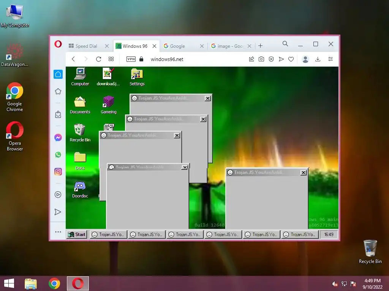Open the edit page pinboard icon
The height and width of the screenshot is (291, 389).
(251, 59)
